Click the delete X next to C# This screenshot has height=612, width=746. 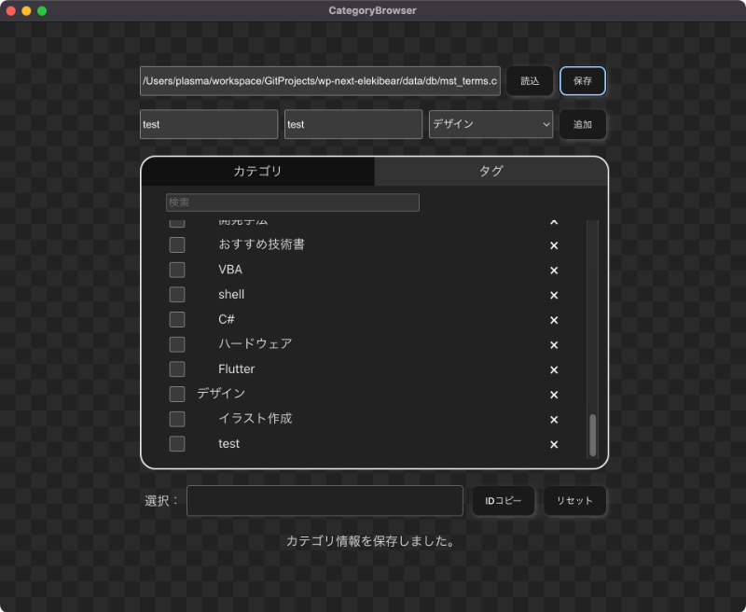coord(553,320)
